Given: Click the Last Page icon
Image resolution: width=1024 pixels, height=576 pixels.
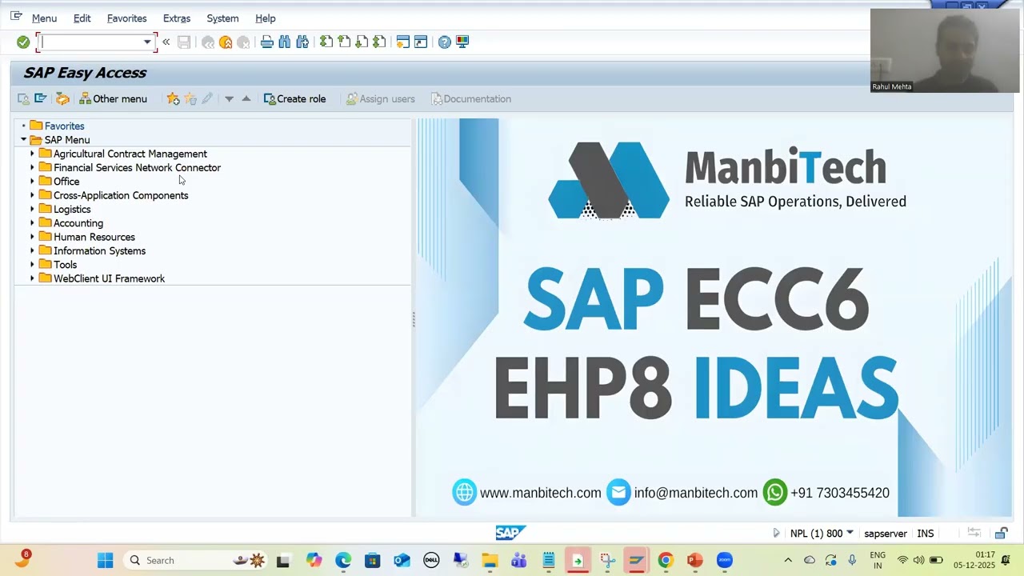Looking at the screenshot, I should (379, 42).
